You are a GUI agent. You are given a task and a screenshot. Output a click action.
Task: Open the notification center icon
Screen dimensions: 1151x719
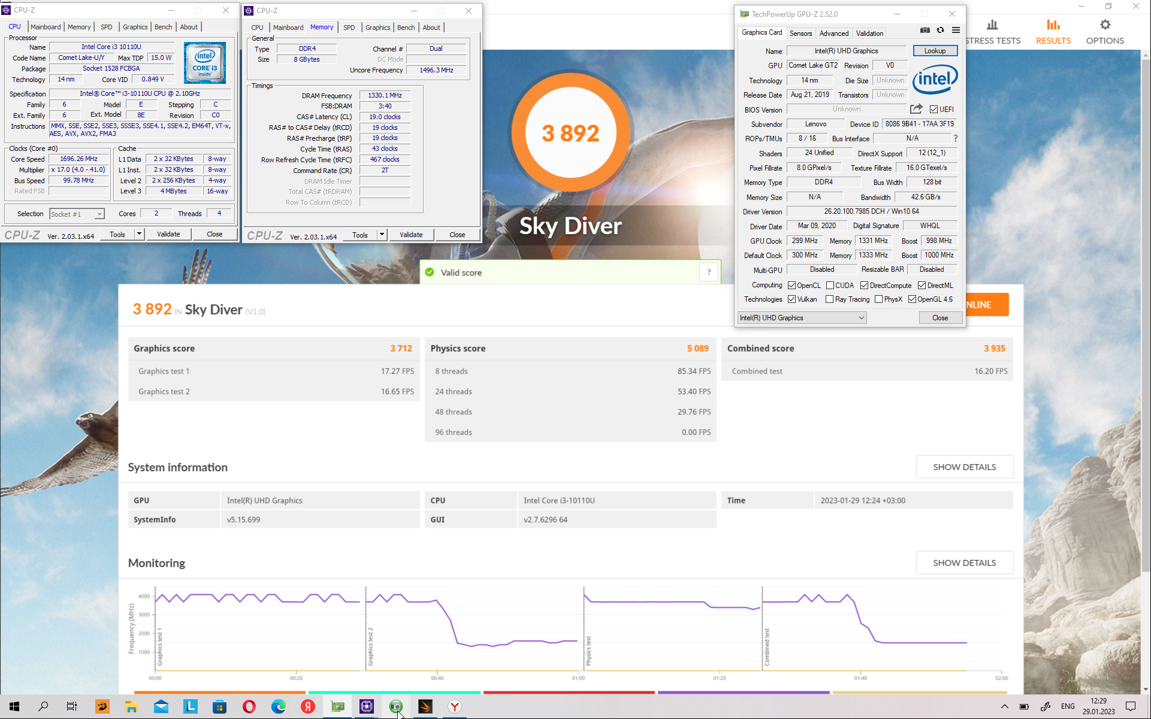[1131, 706]
